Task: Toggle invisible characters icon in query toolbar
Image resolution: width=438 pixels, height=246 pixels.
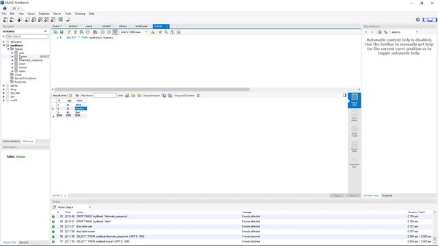Action: [172, 32]
